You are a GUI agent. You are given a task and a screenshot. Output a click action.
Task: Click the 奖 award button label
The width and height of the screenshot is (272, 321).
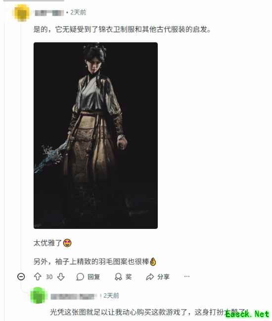pos(129,277)
